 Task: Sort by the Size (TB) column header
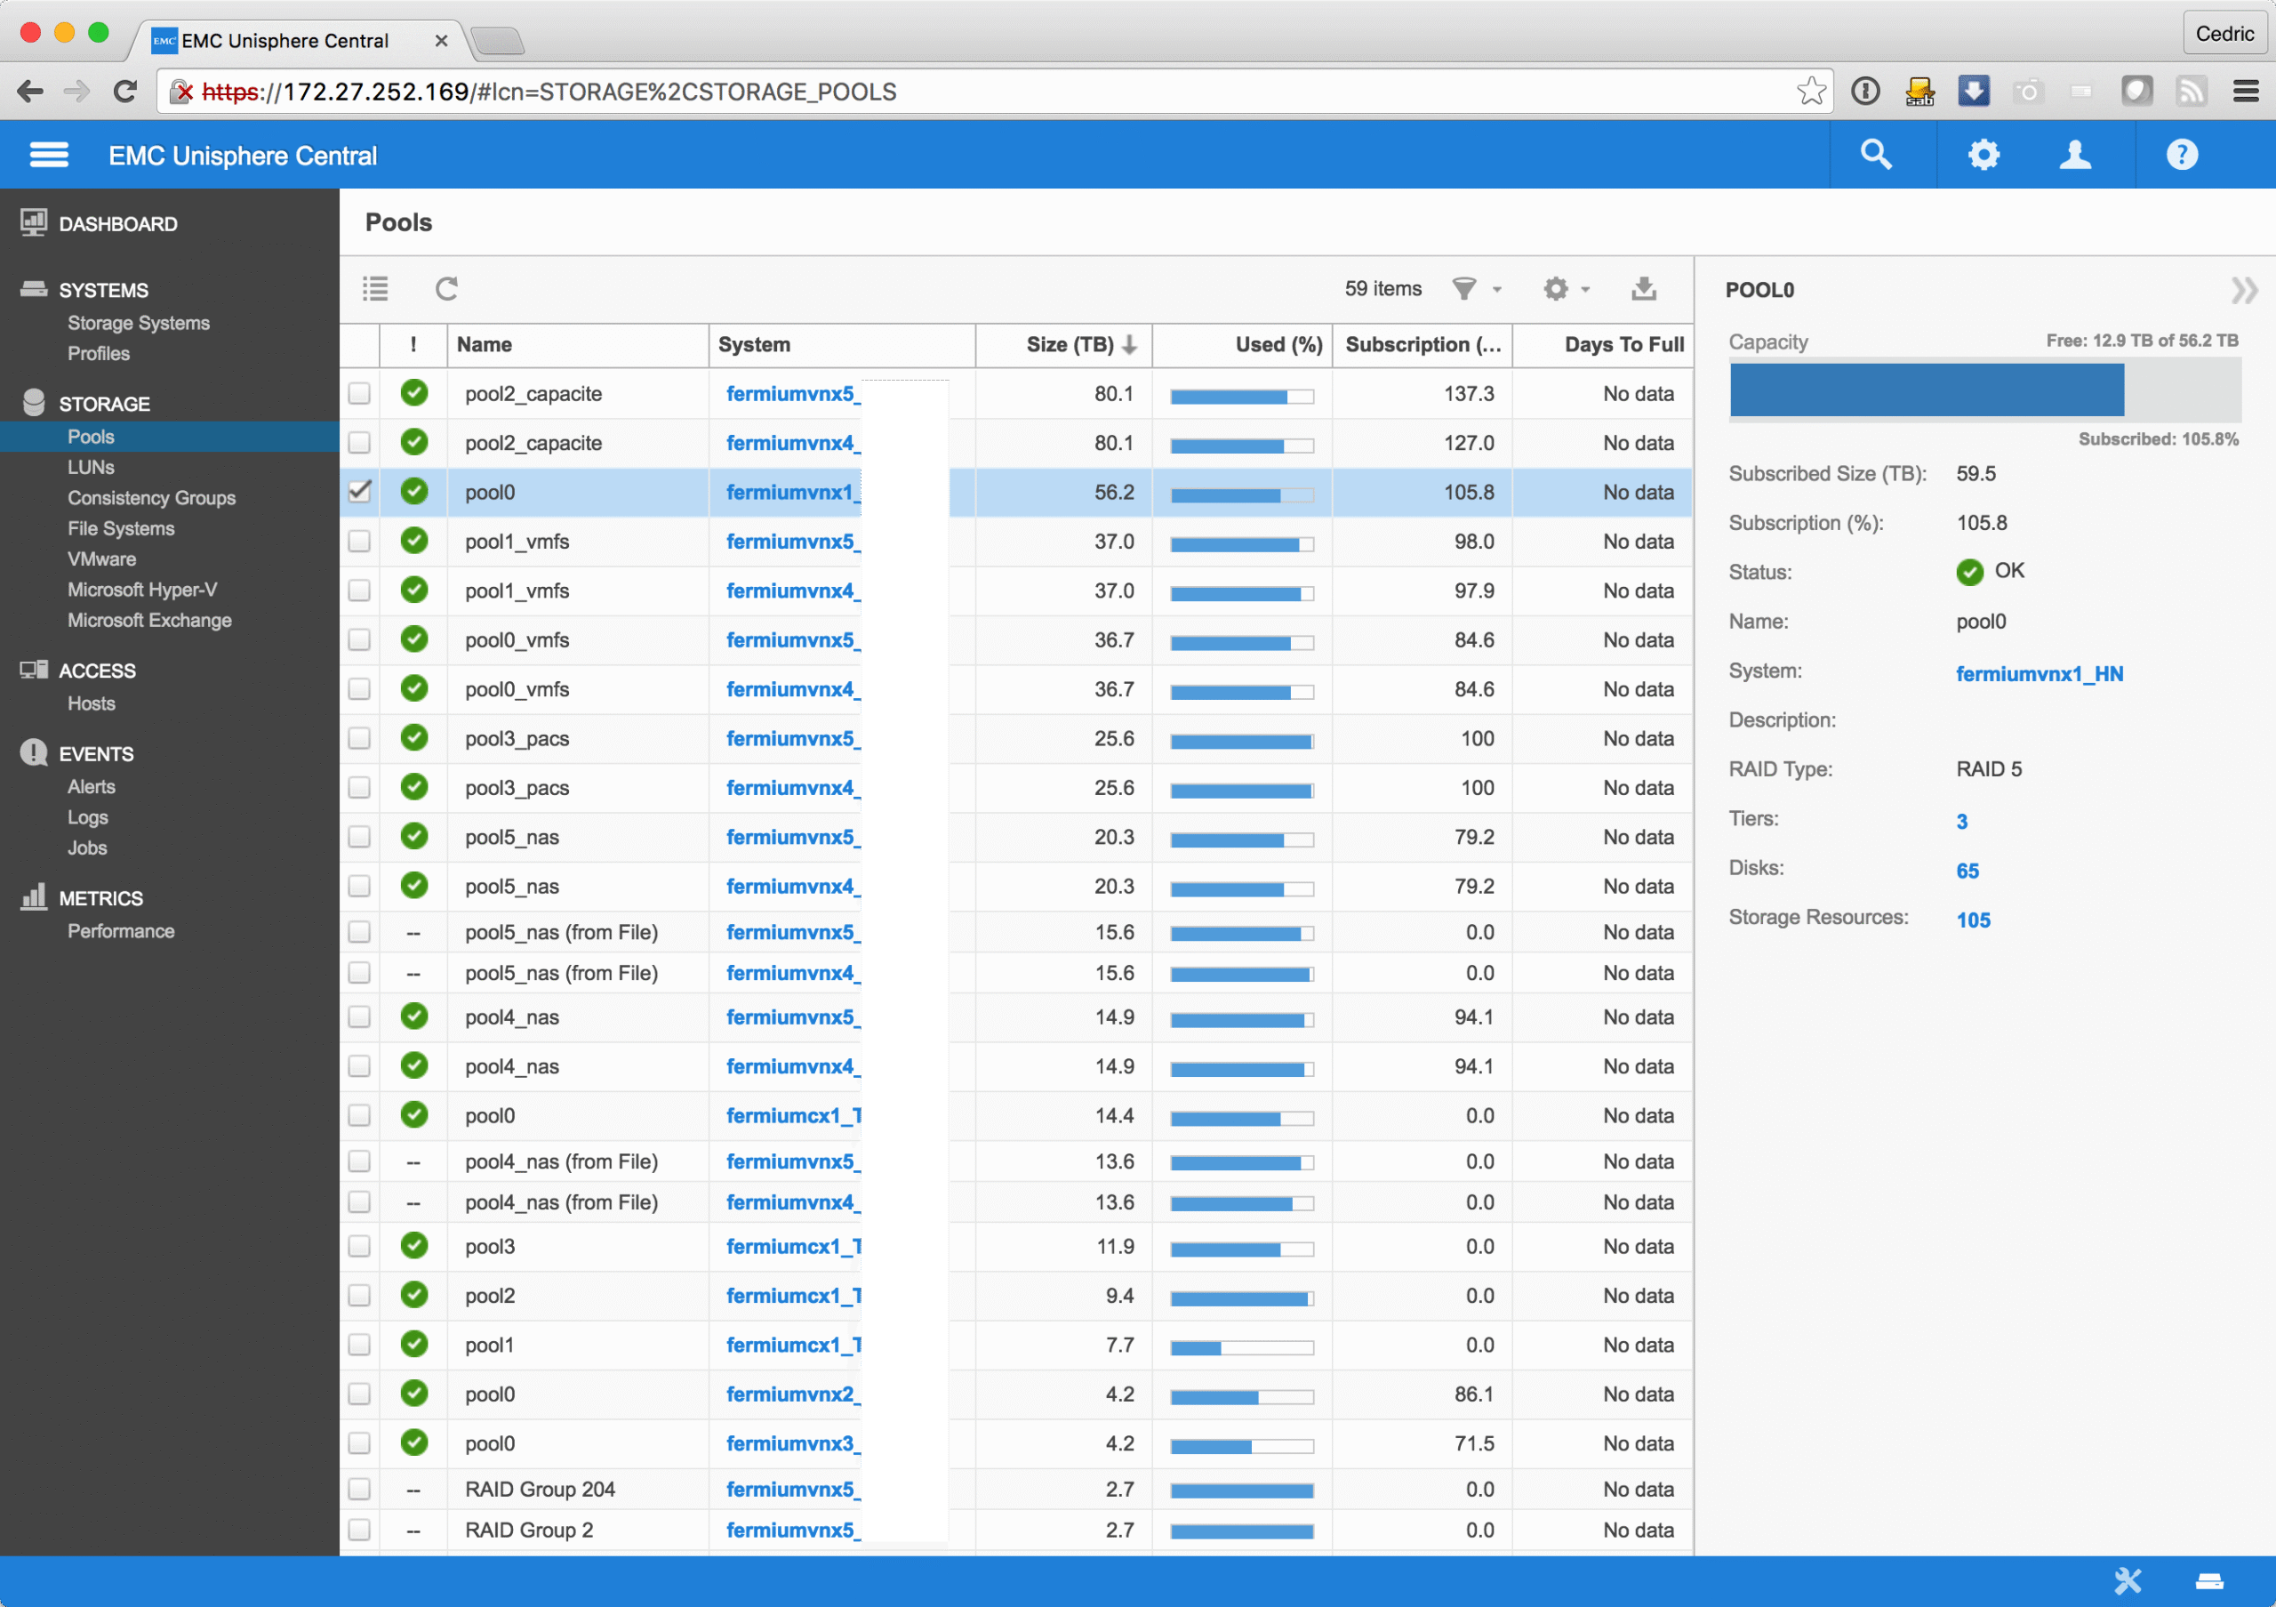1064,345
